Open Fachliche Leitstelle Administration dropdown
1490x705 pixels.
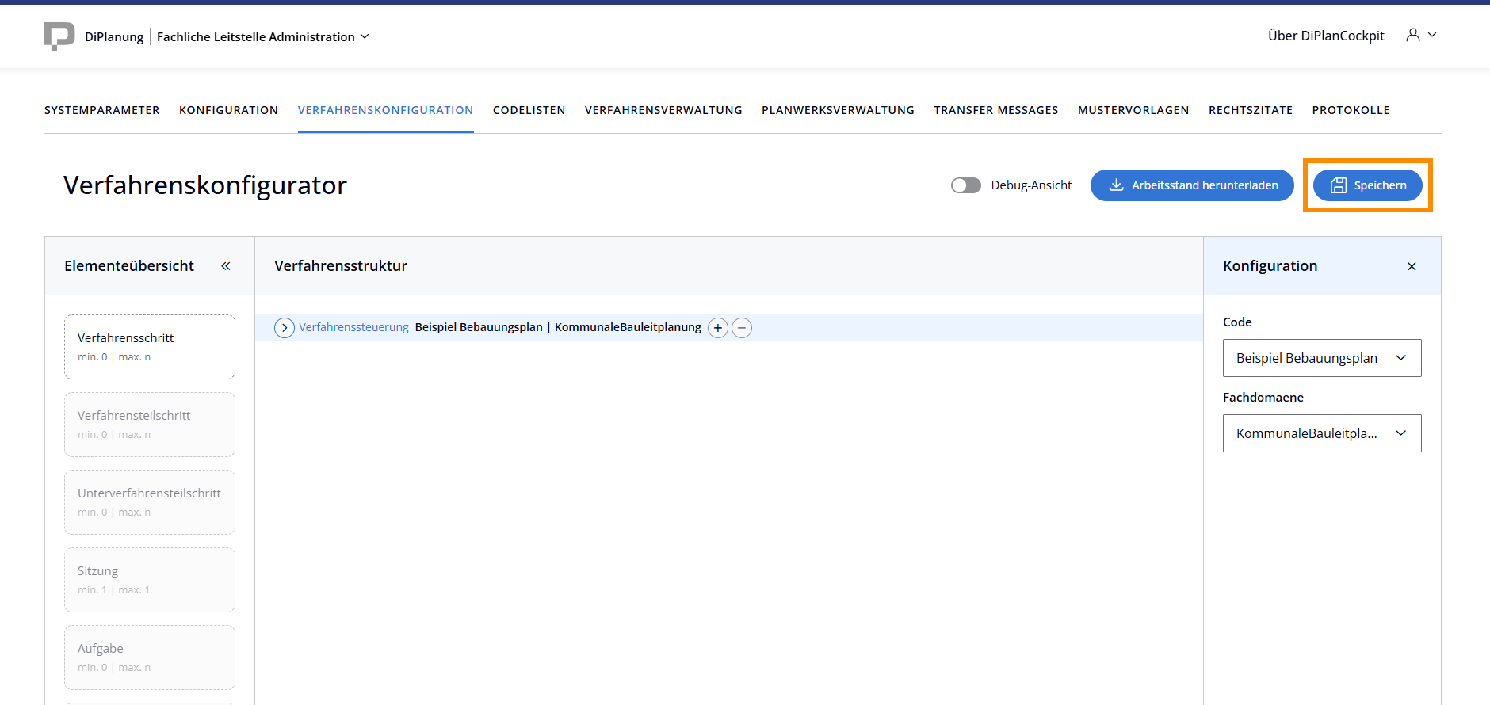coord(262,36)
